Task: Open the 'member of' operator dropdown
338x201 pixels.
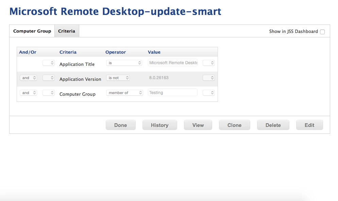Action: (124, 93)
